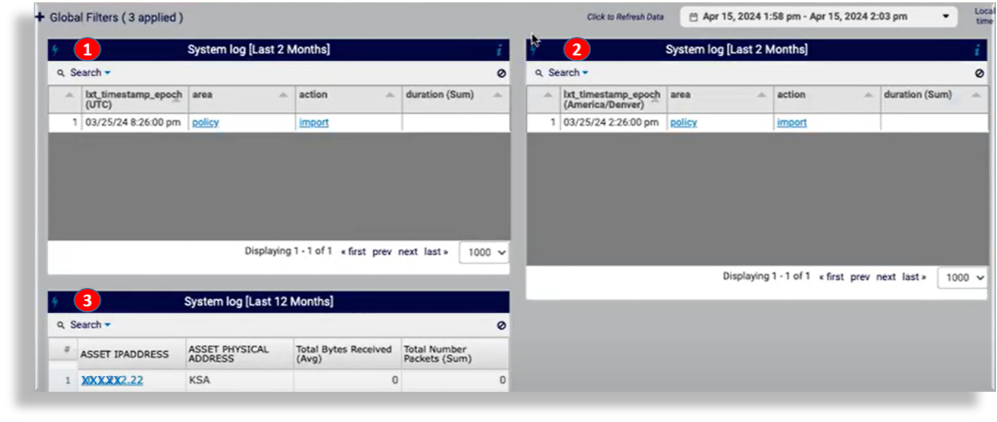Image resolution: width=997 pixels, height=422 pixels.
Task: Click the import link in panel 2
Action: click(792, 123)
